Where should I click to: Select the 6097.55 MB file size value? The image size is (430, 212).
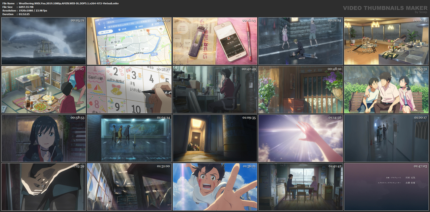tap(26, 7)
